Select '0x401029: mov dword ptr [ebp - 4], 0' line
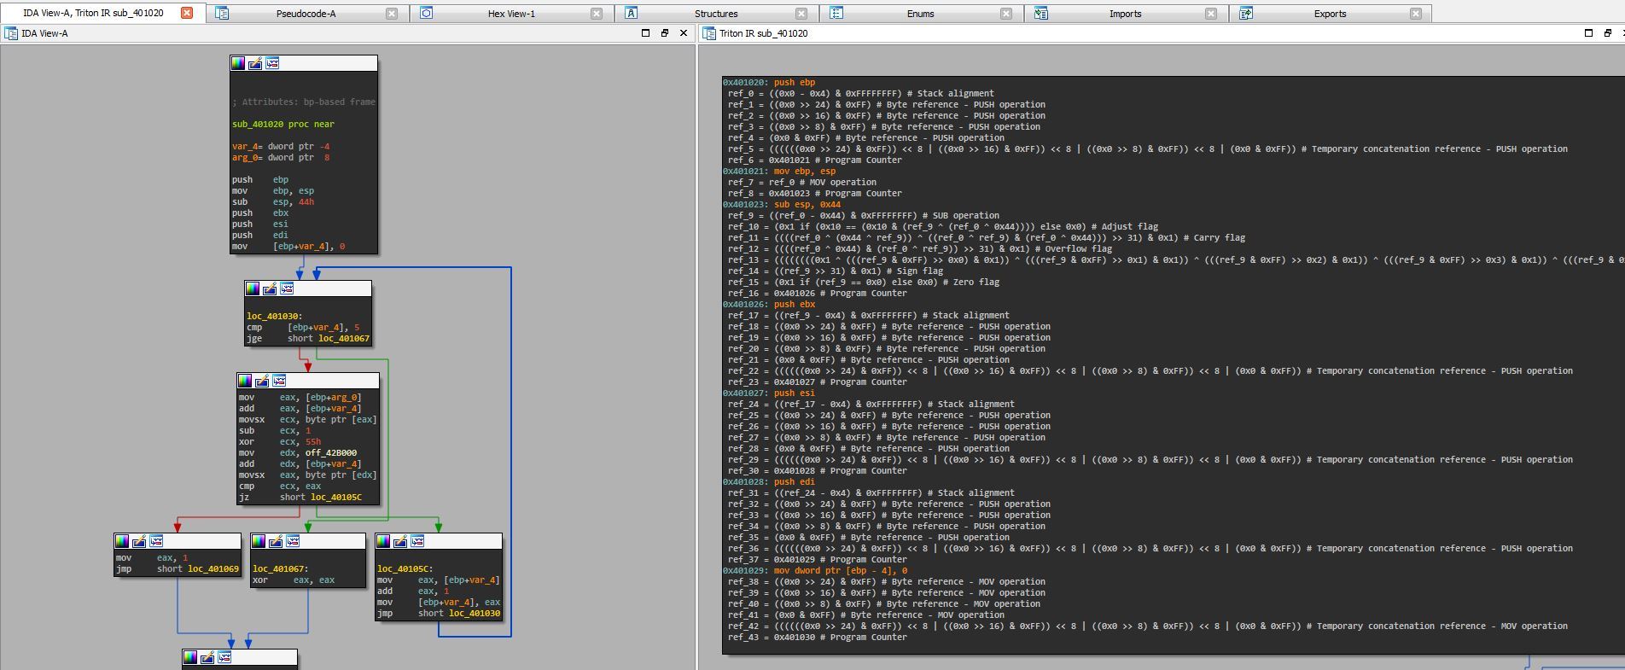This screenshot has width=1625, height=670. (815, 571)
